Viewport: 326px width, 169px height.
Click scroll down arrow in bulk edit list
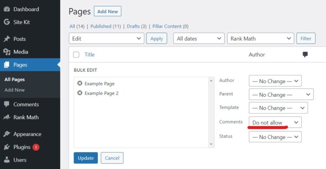click(211, 144)
